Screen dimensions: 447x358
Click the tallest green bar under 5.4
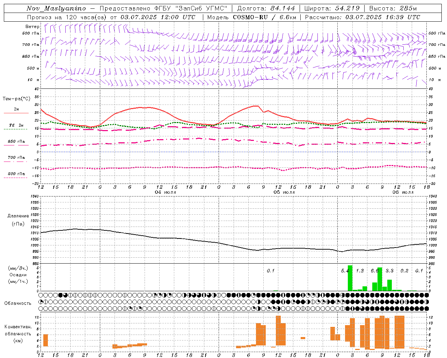[350, 278]
